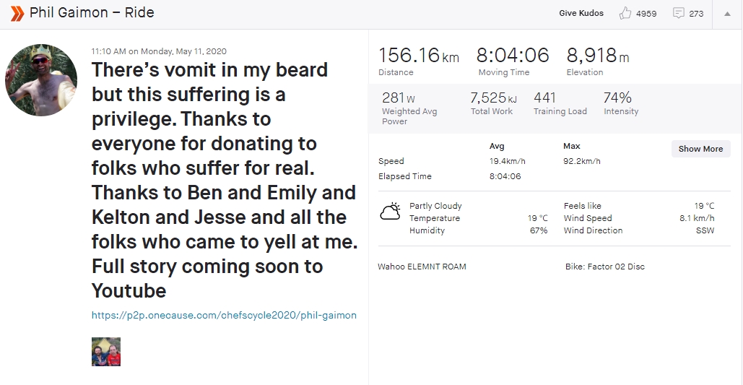Click the partly cloudy weather icon
Viewport: 743px width, 385px height.
(391, 212)
